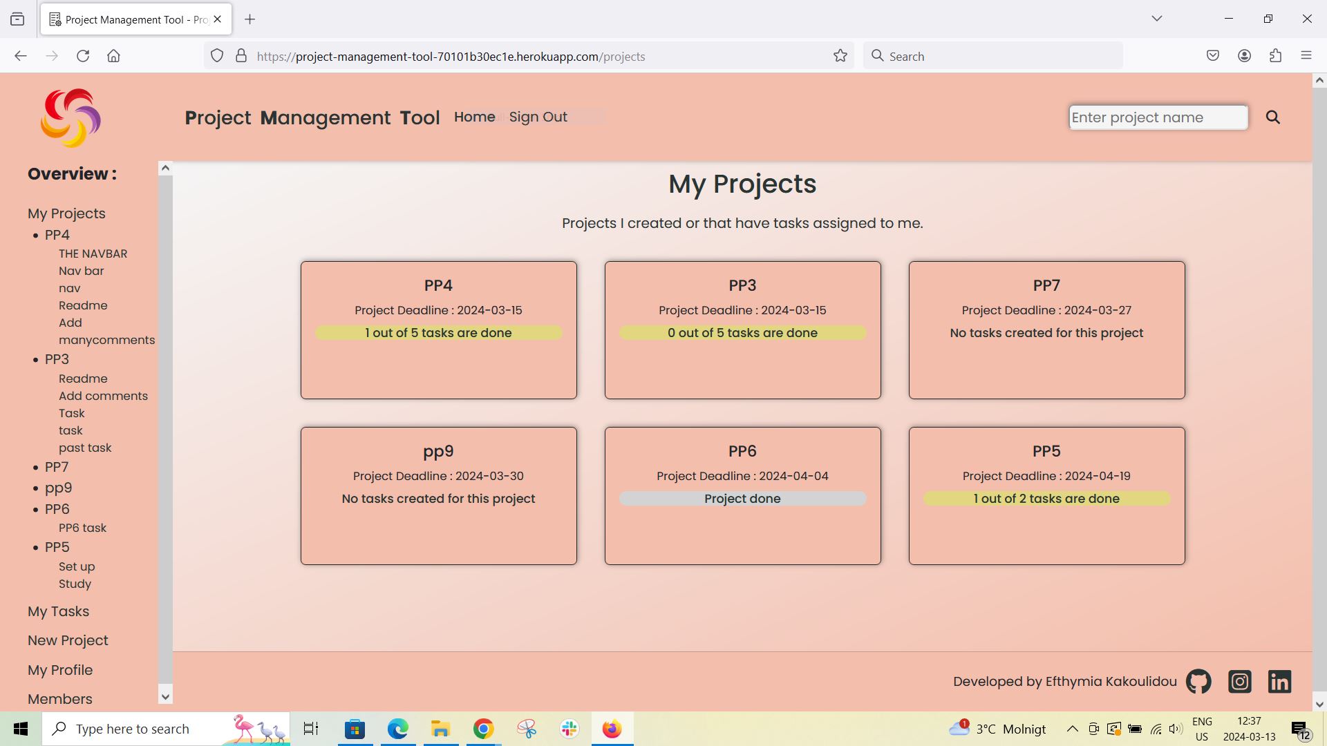Click the Pocket save icon
Viewport: 1327px width, 746px height.
pos(1213,55)
